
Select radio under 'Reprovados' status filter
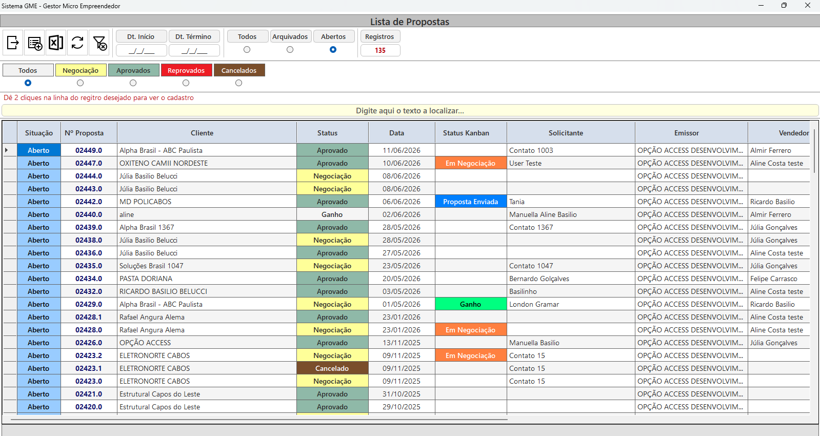click(x=186, y=83)
